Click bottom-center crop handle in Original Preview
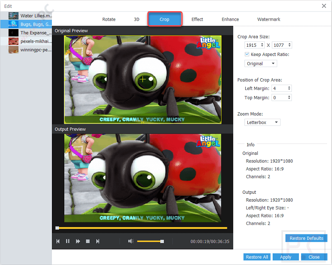Viewport: 332px width, 265px height. point(143,123)
